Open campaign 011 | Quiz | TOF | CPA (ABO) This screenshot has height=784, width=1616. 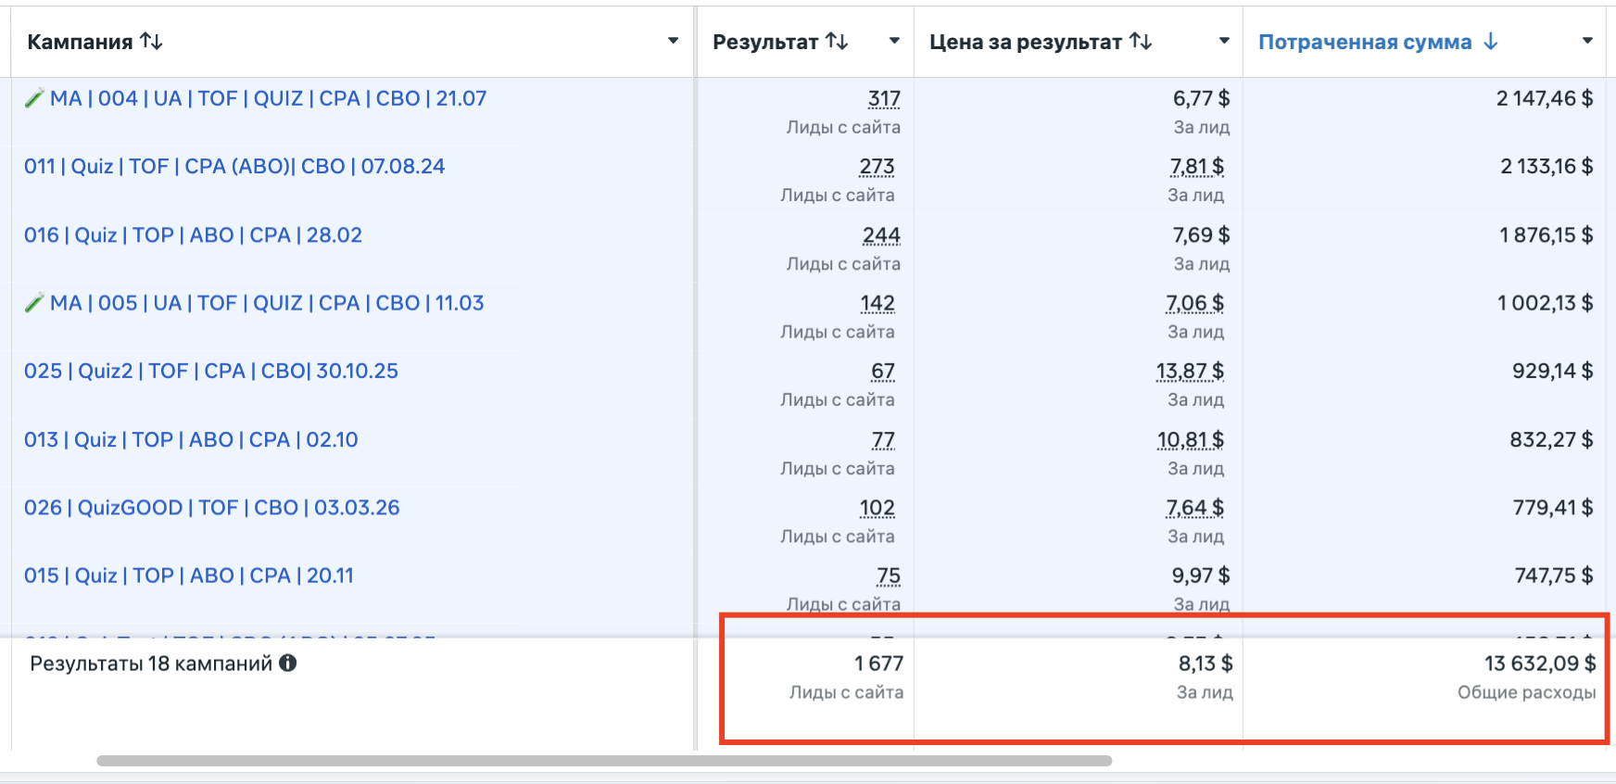234,167
